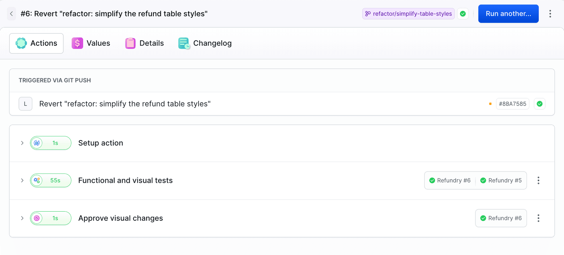This screenshot has height=255, width=564.
Task: Open Approve visual changes kebab menu
Action: [538, 218]
